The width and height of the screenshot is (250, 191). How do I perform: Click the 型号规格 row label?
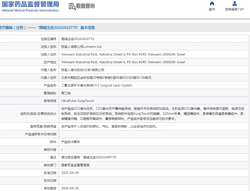tap(50, 101)
